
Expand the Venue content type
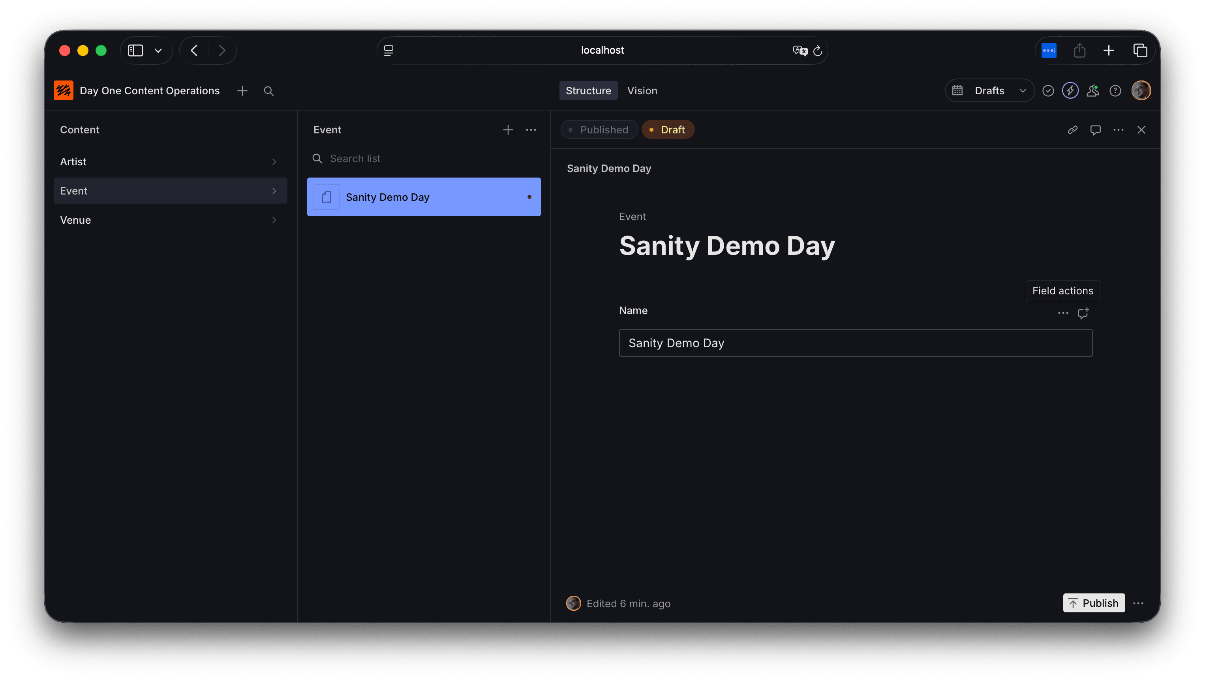coord(170,220)
